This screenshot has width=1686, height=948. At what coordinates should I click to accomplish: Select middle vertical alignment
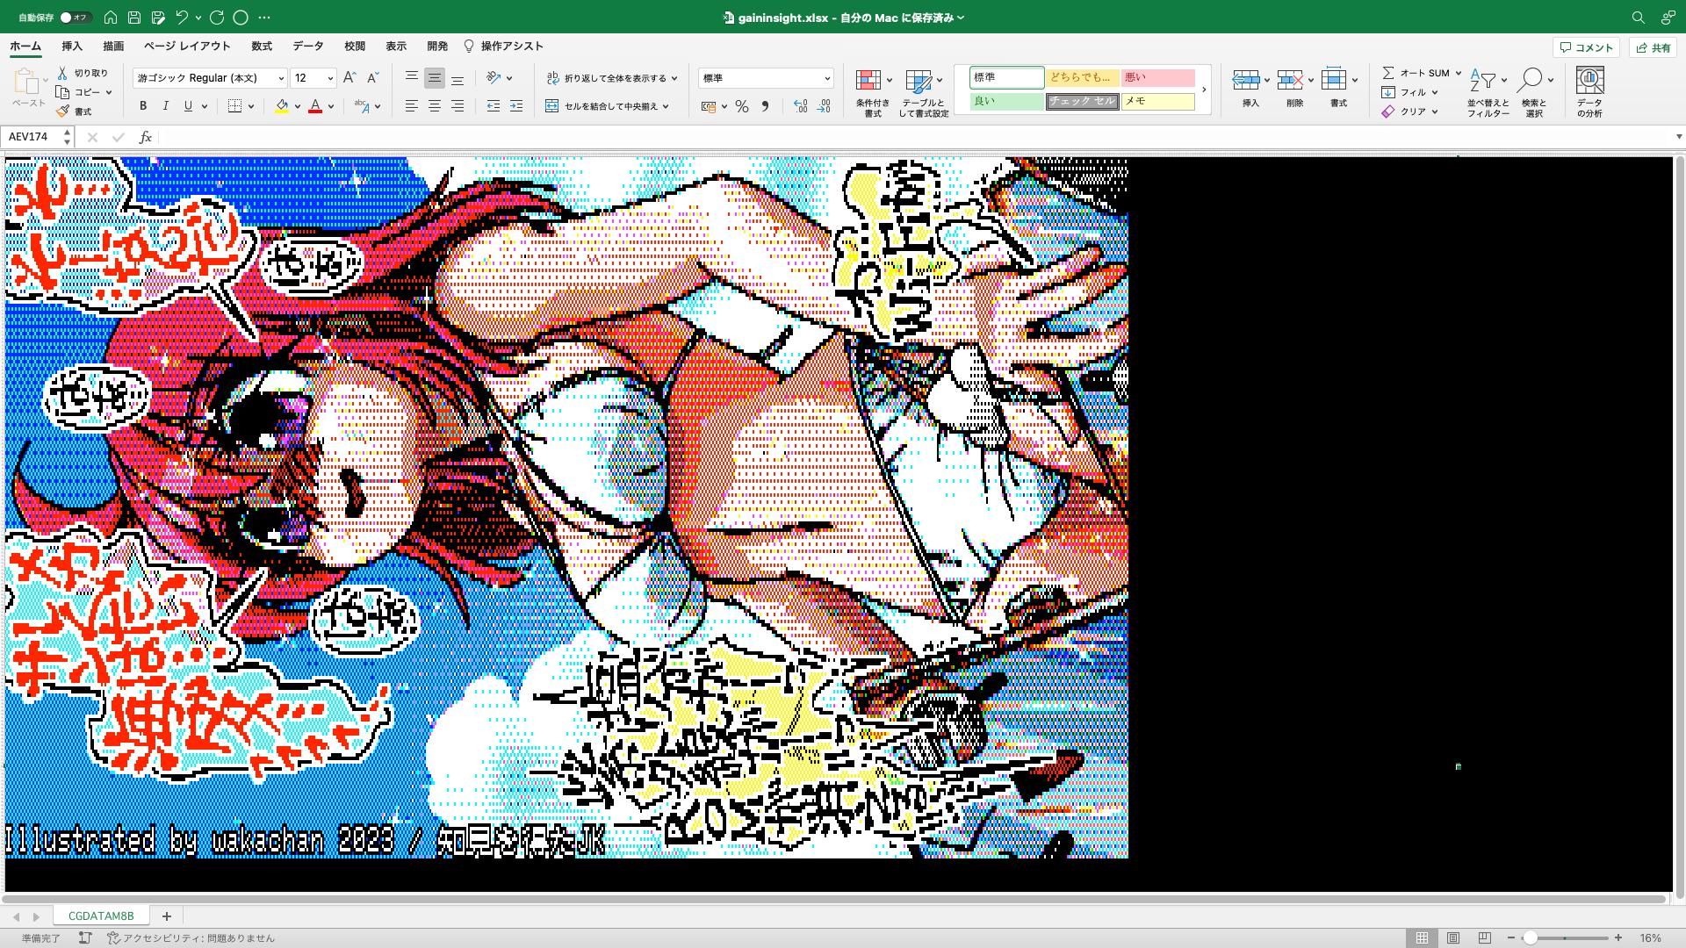(x=435, y=78)
